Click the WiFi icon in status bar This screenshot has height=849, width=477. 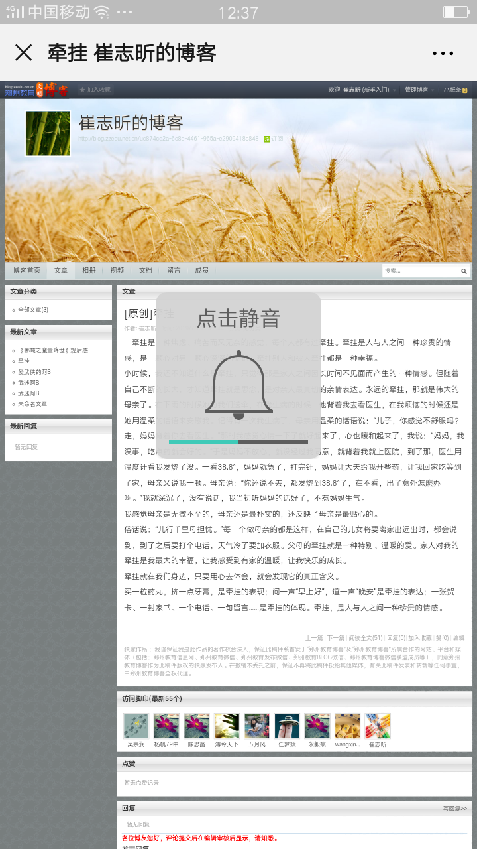point(101,12)
